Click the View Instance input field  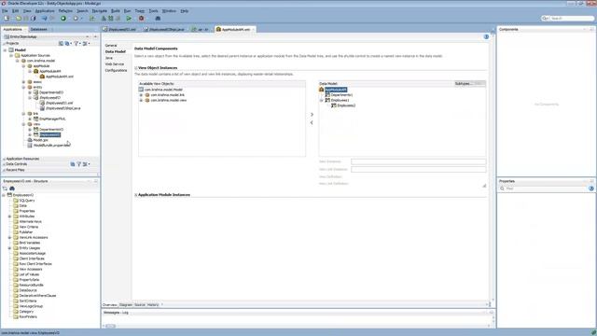(x=419, y=161)
